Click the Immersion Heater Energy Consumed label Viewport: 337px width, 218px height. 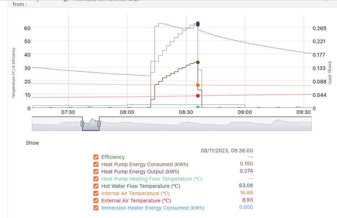(153, 208)
